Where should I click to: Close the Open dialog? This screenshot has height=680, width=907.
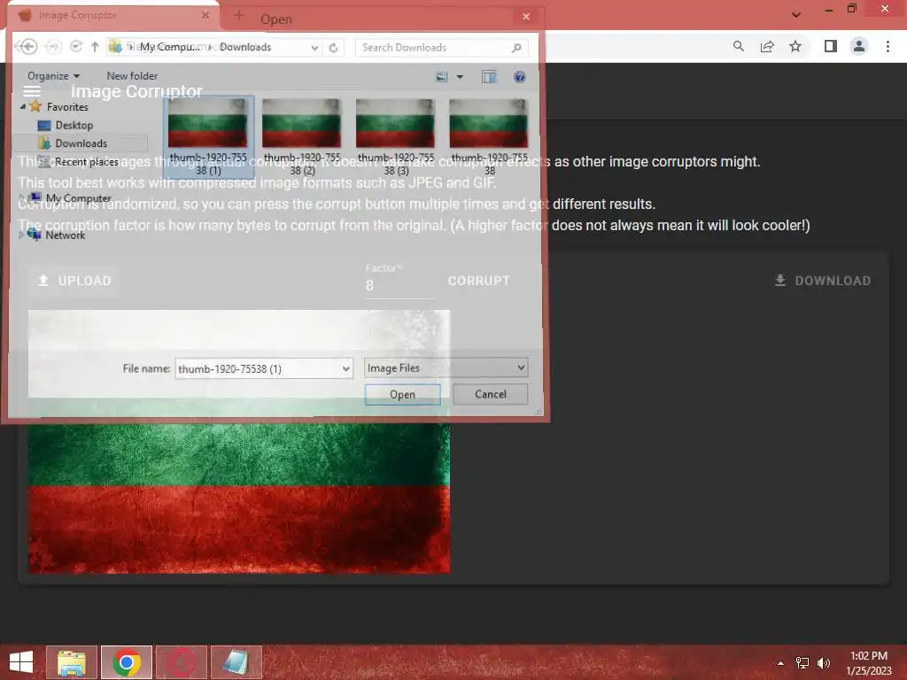click(526, 16)
